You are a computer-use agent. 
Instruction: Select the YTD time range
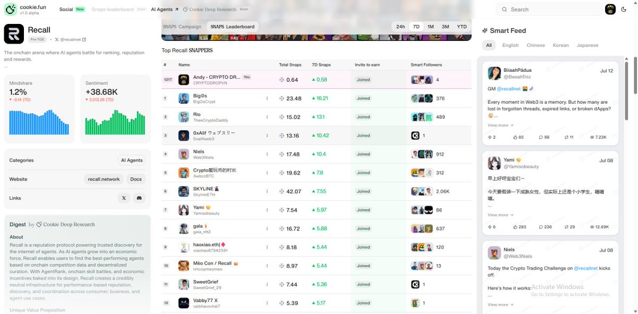tap(461, 27)
